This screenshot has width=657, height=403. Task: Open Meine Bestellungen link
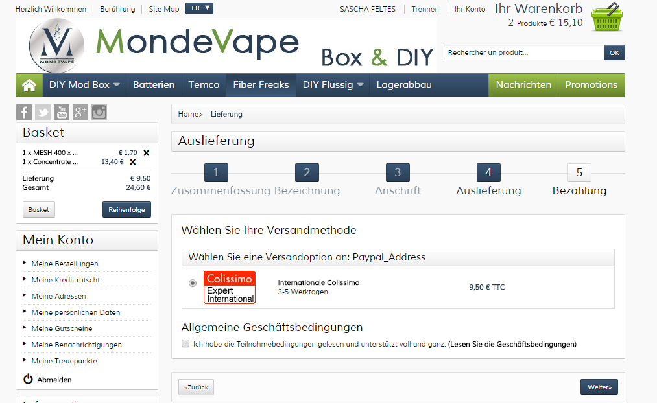[65, 264]
